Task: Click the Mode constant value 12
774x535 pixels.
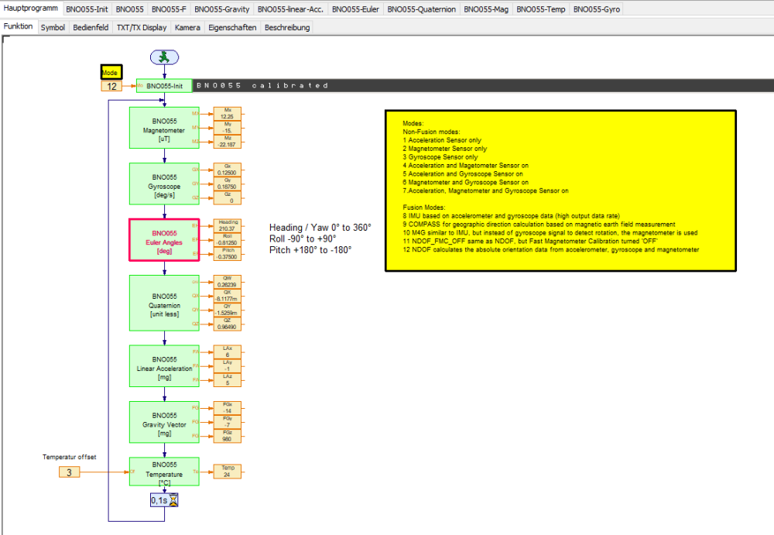Action: 112,86
